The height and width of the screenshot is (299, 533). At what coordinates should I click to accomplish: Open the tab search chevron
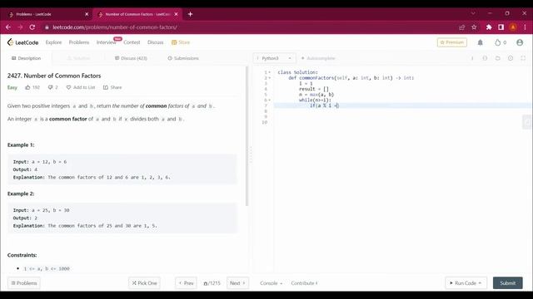point(473,13)
